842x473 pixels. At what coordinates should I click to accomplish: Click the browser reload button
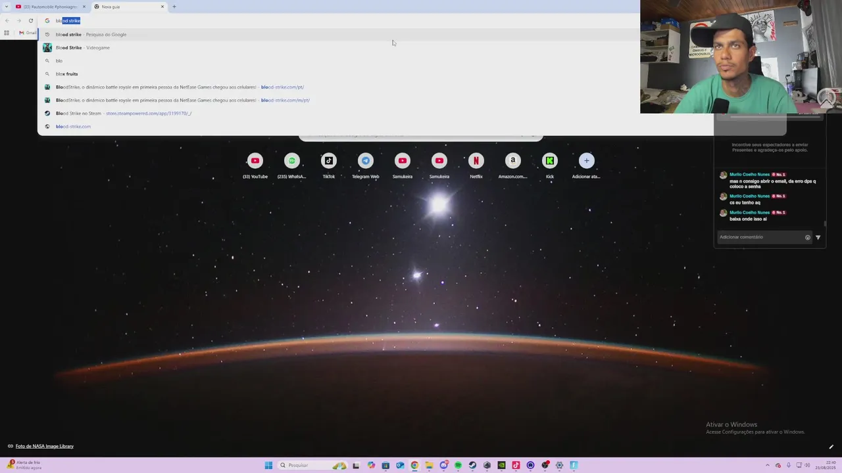30,20
